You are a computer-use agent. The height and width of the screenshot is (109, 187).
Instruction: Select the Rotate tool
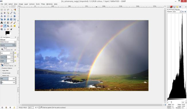tap(15, 16)
